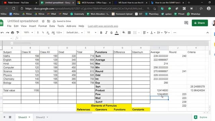The width and height of the screenshot is (215, 121).
Task: Open the Add-ons menu
Action: tap(71, 26)
